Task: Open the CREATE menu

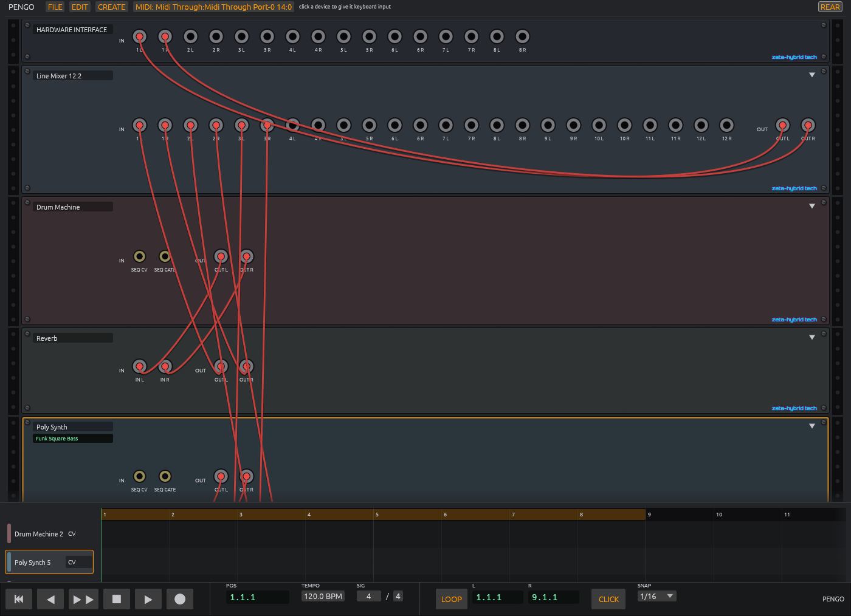Action: point(112,7)
